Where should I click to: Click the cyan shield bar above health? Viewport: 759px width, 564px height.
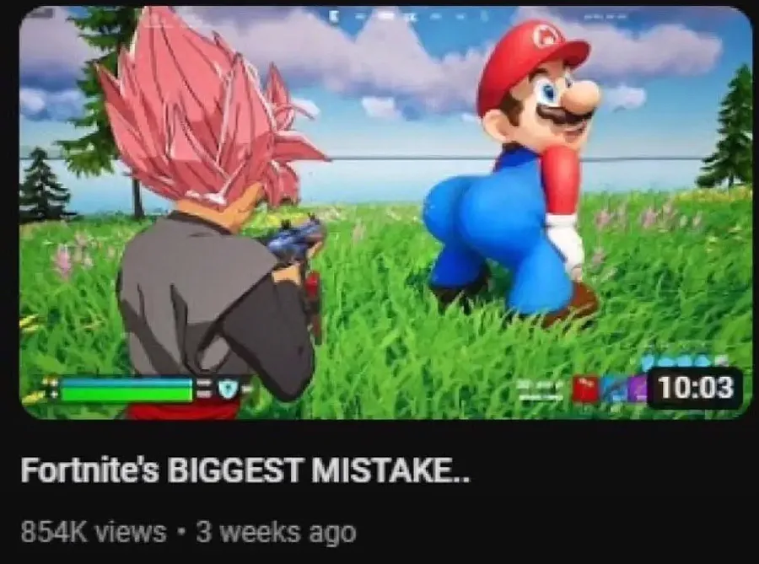pyautogui.click(x=127, y=383)
